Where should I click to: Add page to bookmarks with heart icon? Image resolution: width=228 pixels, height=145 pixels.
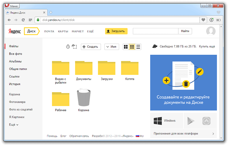pos(203,20)
